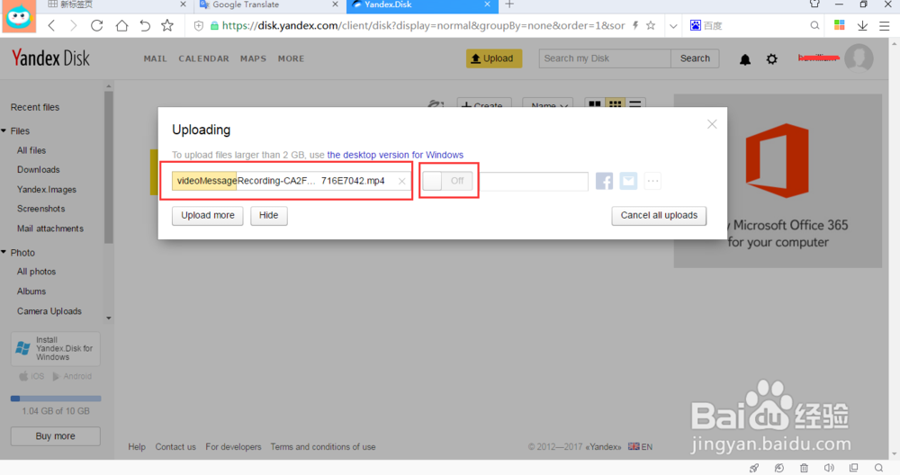900x475 pixels.
Task: Click the storage usage progress bar
Action: pos(56,399)
